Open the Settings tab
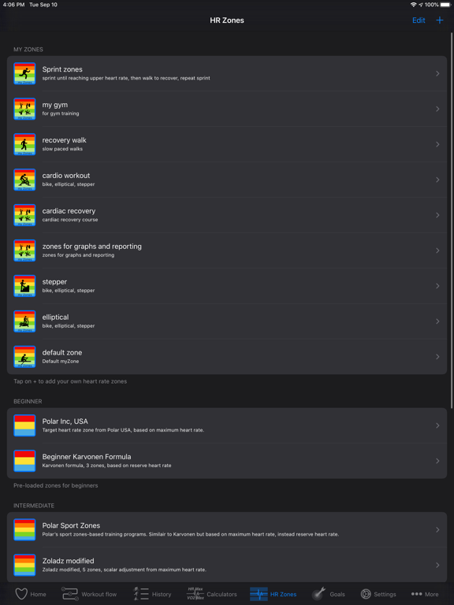 pos(378,594)
